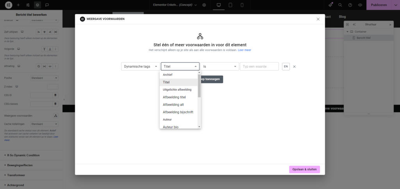Viewport: 400px width, 189px height.
Task: Click dynamic tags icon beside CSS-classes
Action: click(x=55, y=104)
